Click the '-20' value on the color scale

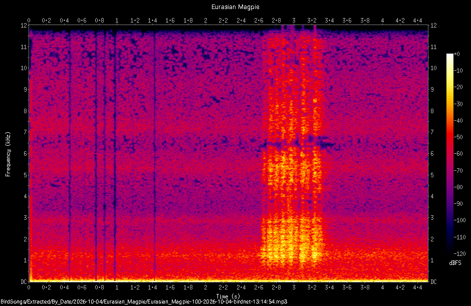(x=458, y=87)
